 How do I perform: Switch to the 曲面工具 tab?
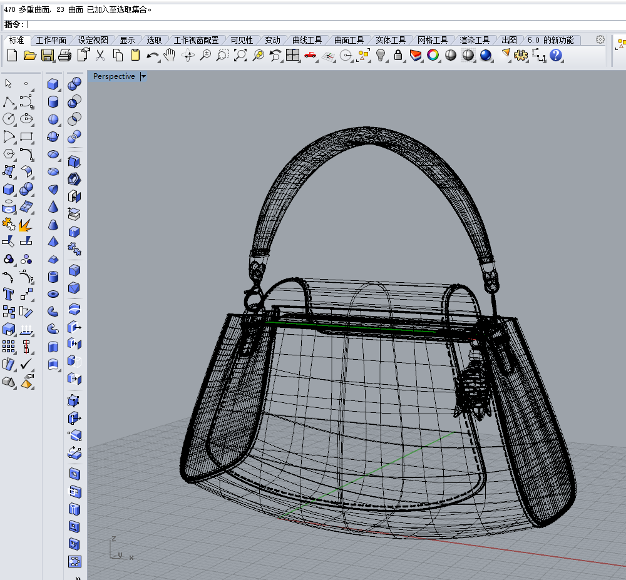349,40
